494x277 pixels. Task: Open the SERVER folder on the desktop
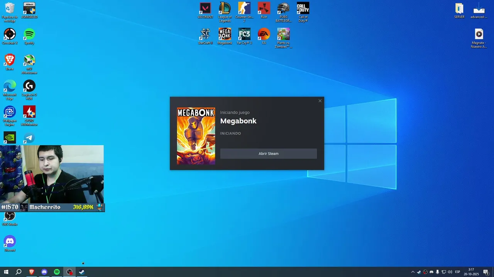[459, 11]
